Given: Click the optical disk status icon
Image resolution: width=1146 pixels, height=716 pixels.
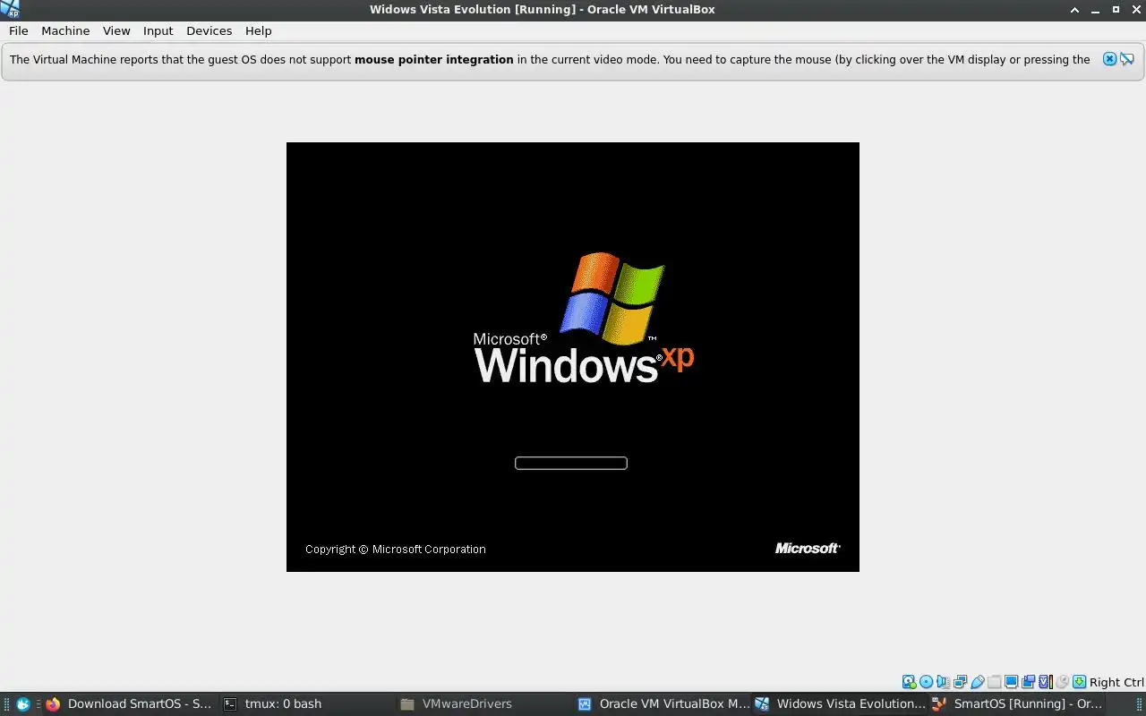Looking at the screenshot, I should coord(926,682).
